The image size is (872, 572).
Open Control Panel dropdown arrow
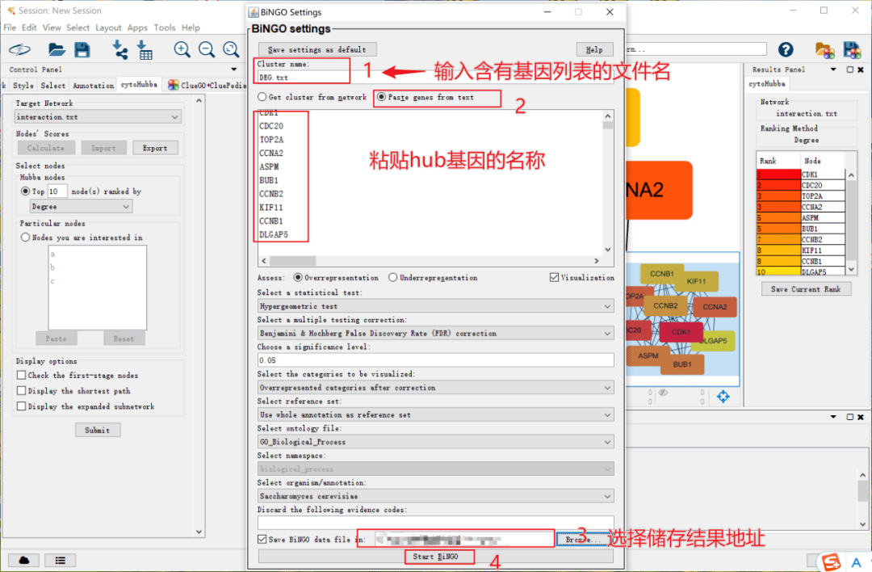[x=234, y=69]
